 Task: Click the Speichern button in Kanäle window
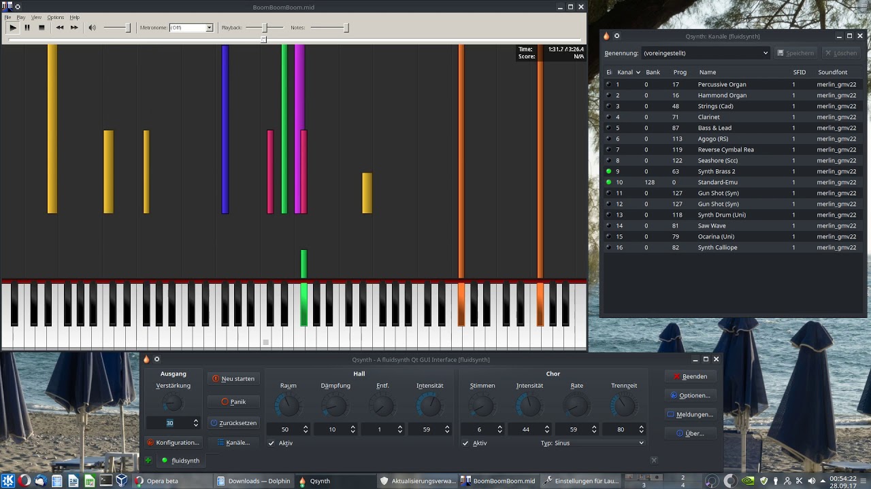(x=796, y=53)
